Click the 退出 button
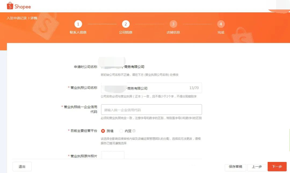 tap(22, 167)
